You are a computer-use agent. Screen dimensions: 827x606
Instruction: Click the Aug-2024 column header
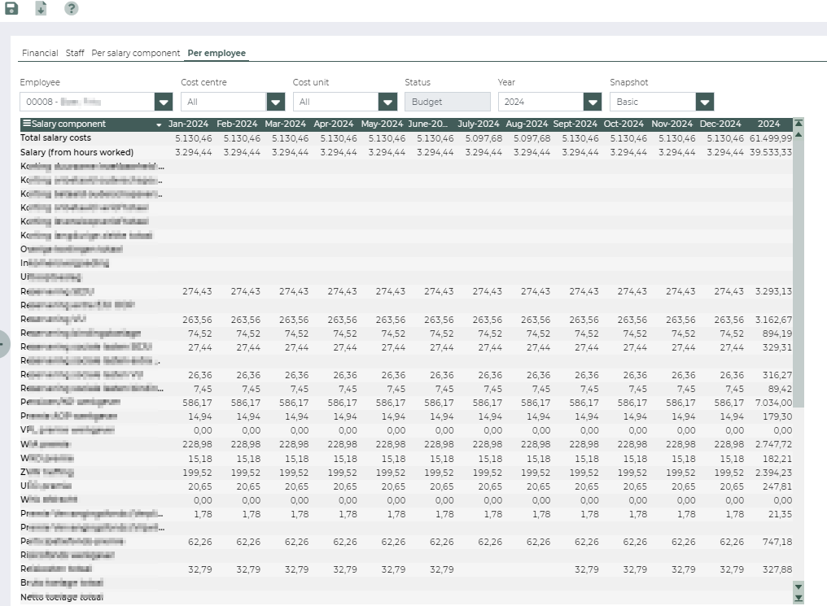[x=527, y=124]
